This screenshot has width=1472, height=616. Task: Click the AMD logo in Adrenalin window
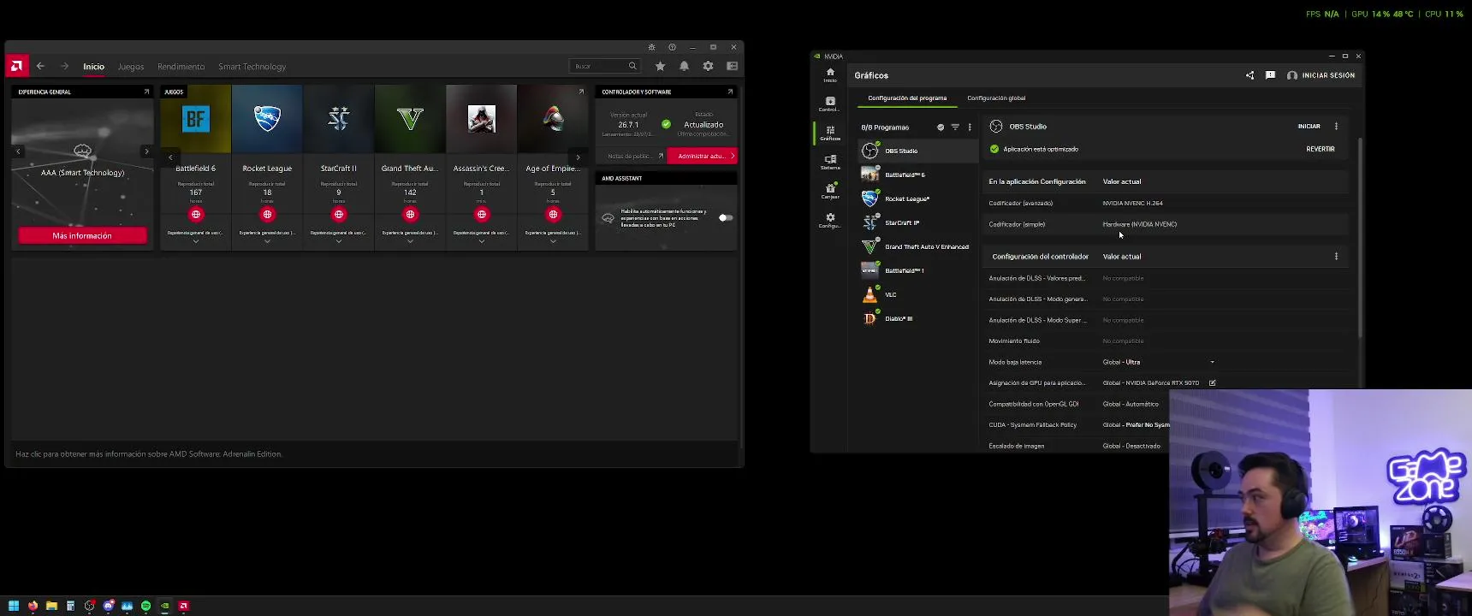[16, 66]
